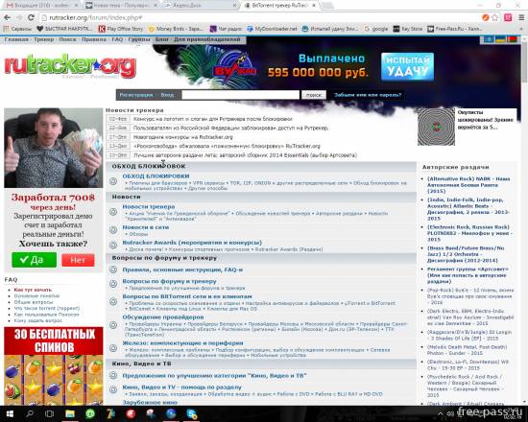The width and height of the screenshot is (528, 422).
Task: Focus the site search input field
Action: 240,95
